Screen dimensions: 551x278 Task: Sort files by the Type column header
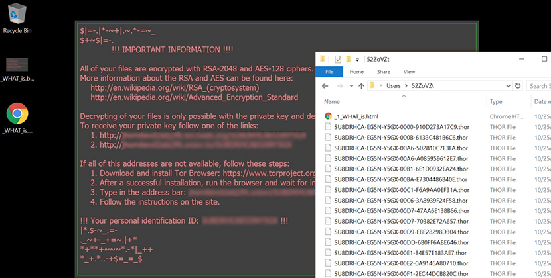coord(496,101)
